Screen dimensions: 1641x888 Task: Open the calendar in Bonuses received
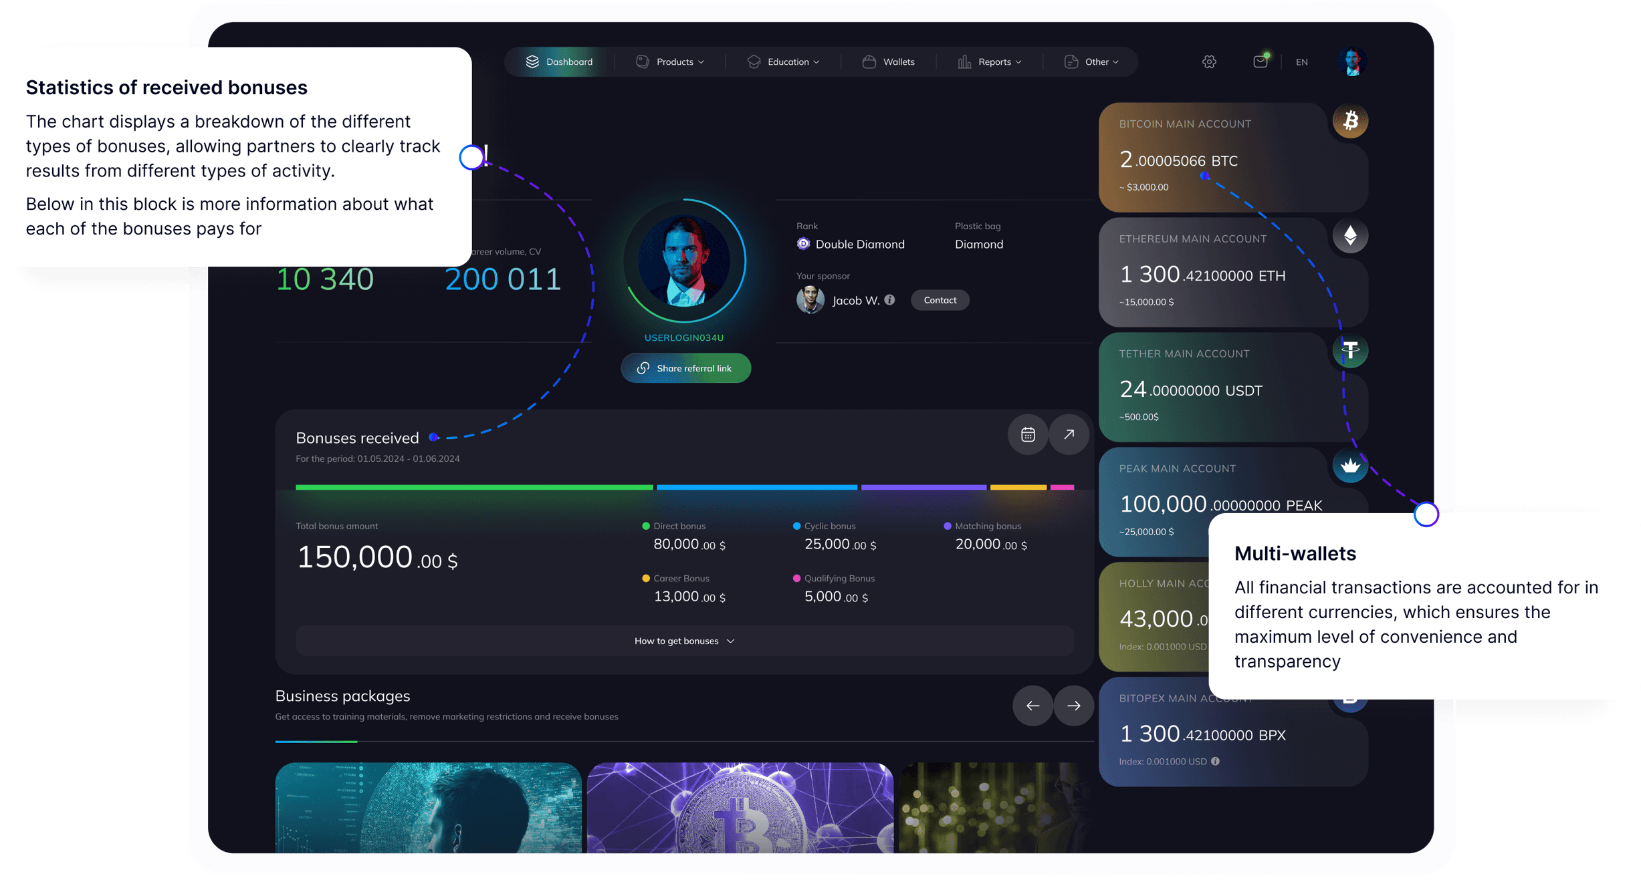[x=1028, y=434]
